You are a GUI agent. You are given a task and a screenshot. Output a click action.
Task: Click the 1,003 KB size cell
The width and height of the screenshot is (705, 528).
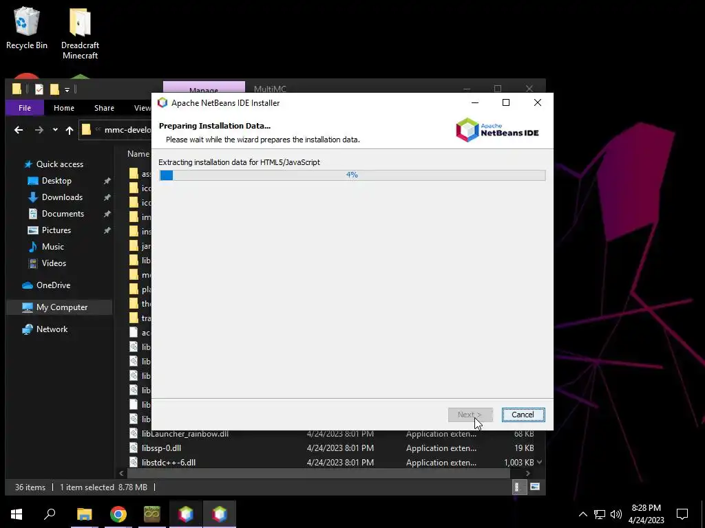click(x=519, y=463)
